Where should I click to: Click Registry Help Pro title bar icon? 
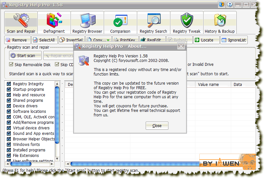pyautogui.click(x=5, y=5)
